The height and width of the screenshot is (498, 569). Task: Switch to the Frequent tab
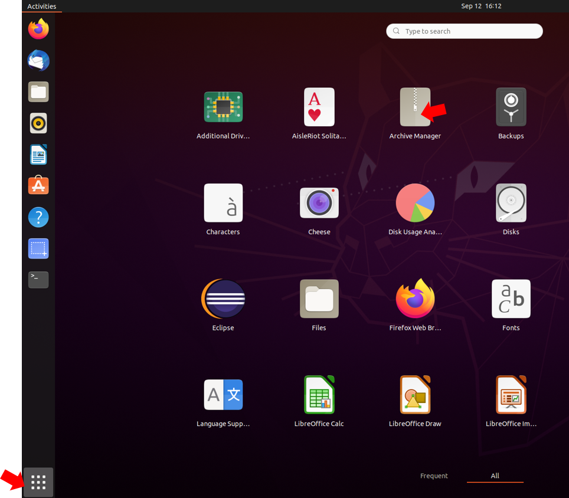click(x=434, y=476)
